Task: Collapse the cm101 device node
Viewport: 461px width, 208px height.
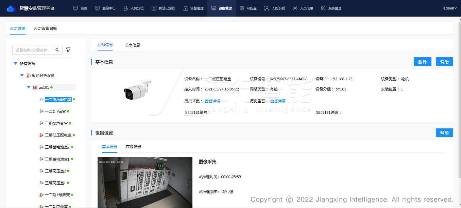Action: tap(29, 87)
